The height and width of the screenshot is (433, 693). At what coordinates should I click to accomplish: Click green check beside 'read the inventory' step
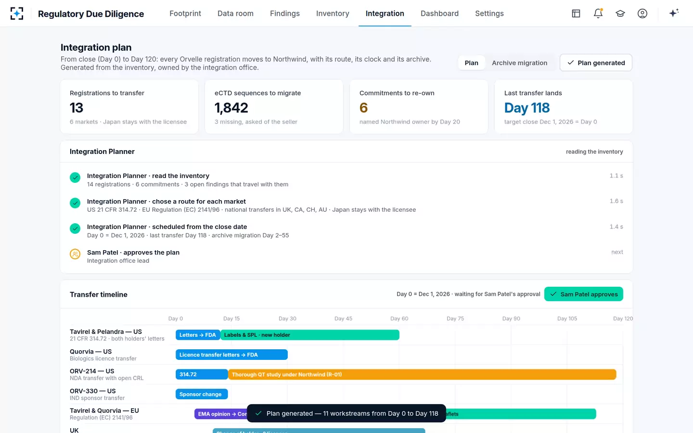coord(75,178)
